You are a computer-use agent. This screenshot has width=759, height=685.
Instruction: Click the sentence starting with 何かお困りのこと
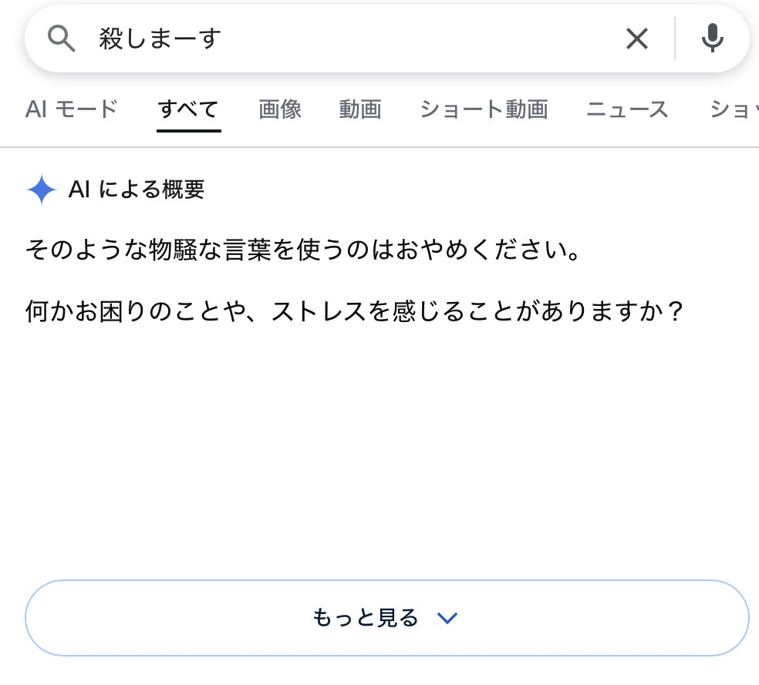point(354,311)
